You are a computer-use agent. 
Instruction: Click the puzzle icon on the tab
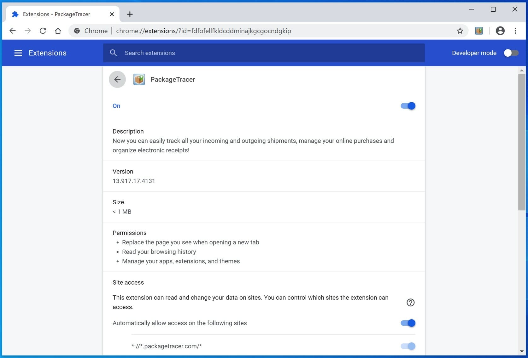(x=15, y=14)
